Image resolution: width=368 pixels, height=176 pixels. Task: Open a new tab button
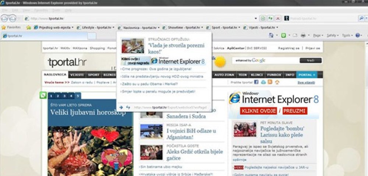tap(92, 36)
